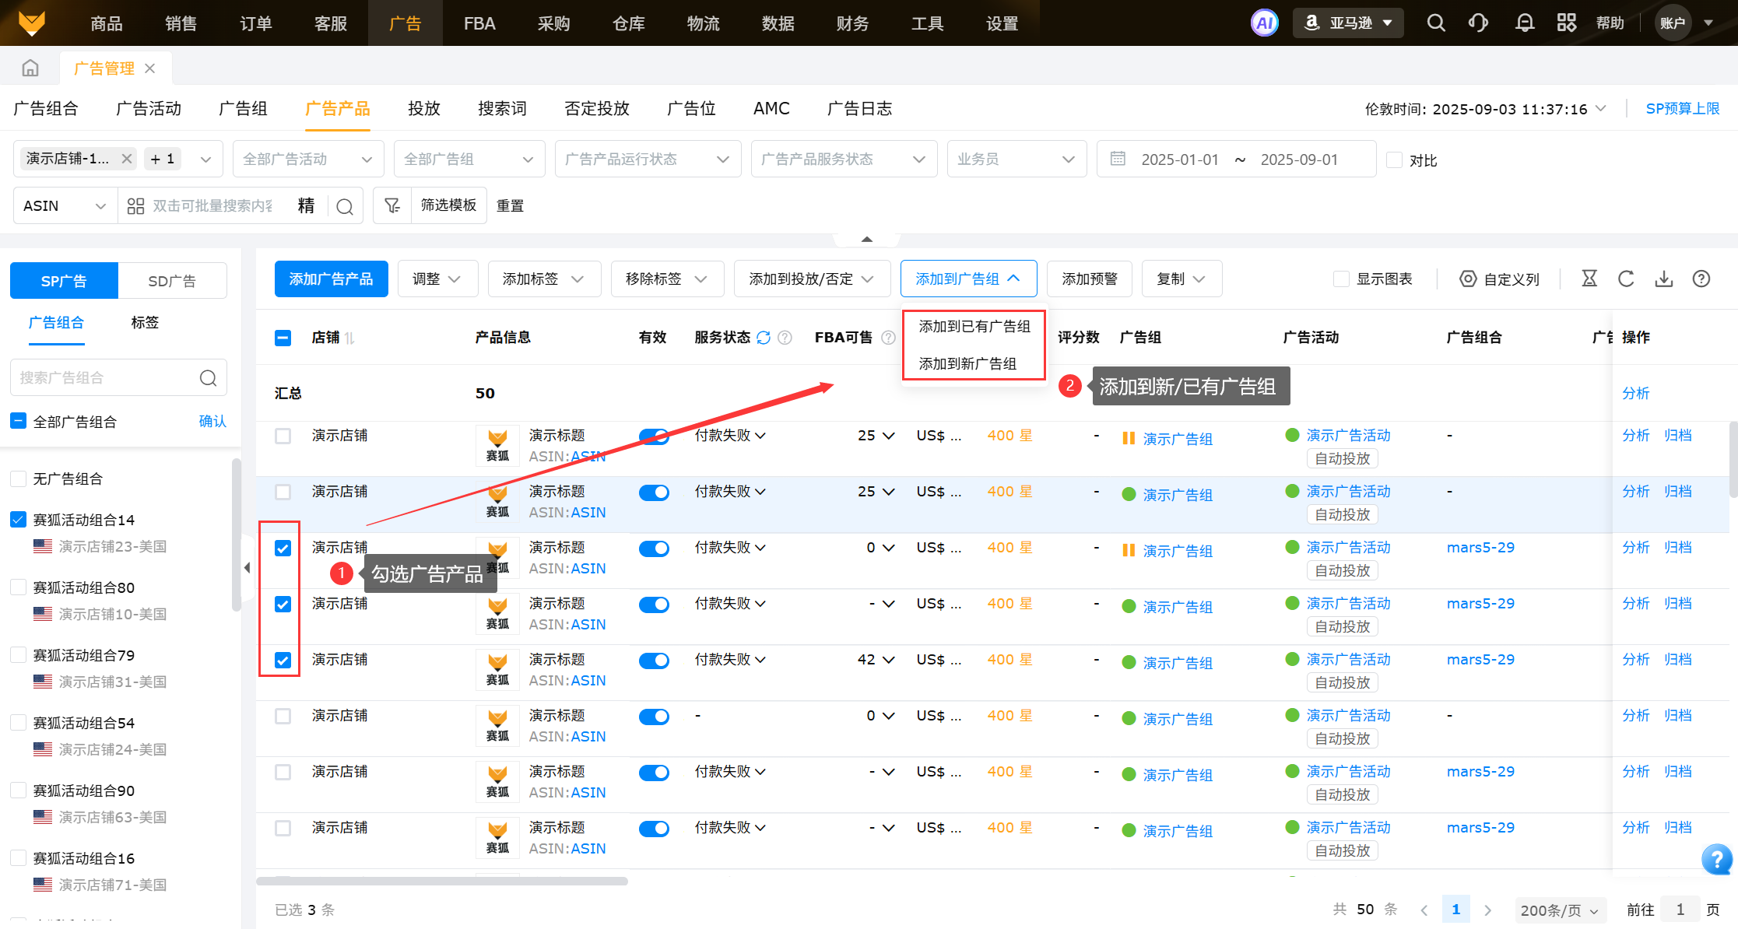Open the SP预算上限 link

click(1682, 109)
